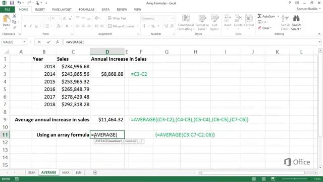
Task: Switch to the DATA tab
Action: point(105,10)
